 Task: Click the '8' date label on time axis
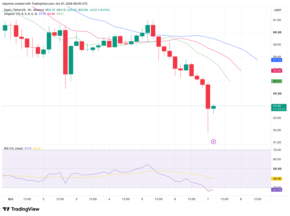pyautogui.click(x=241, y=199)
